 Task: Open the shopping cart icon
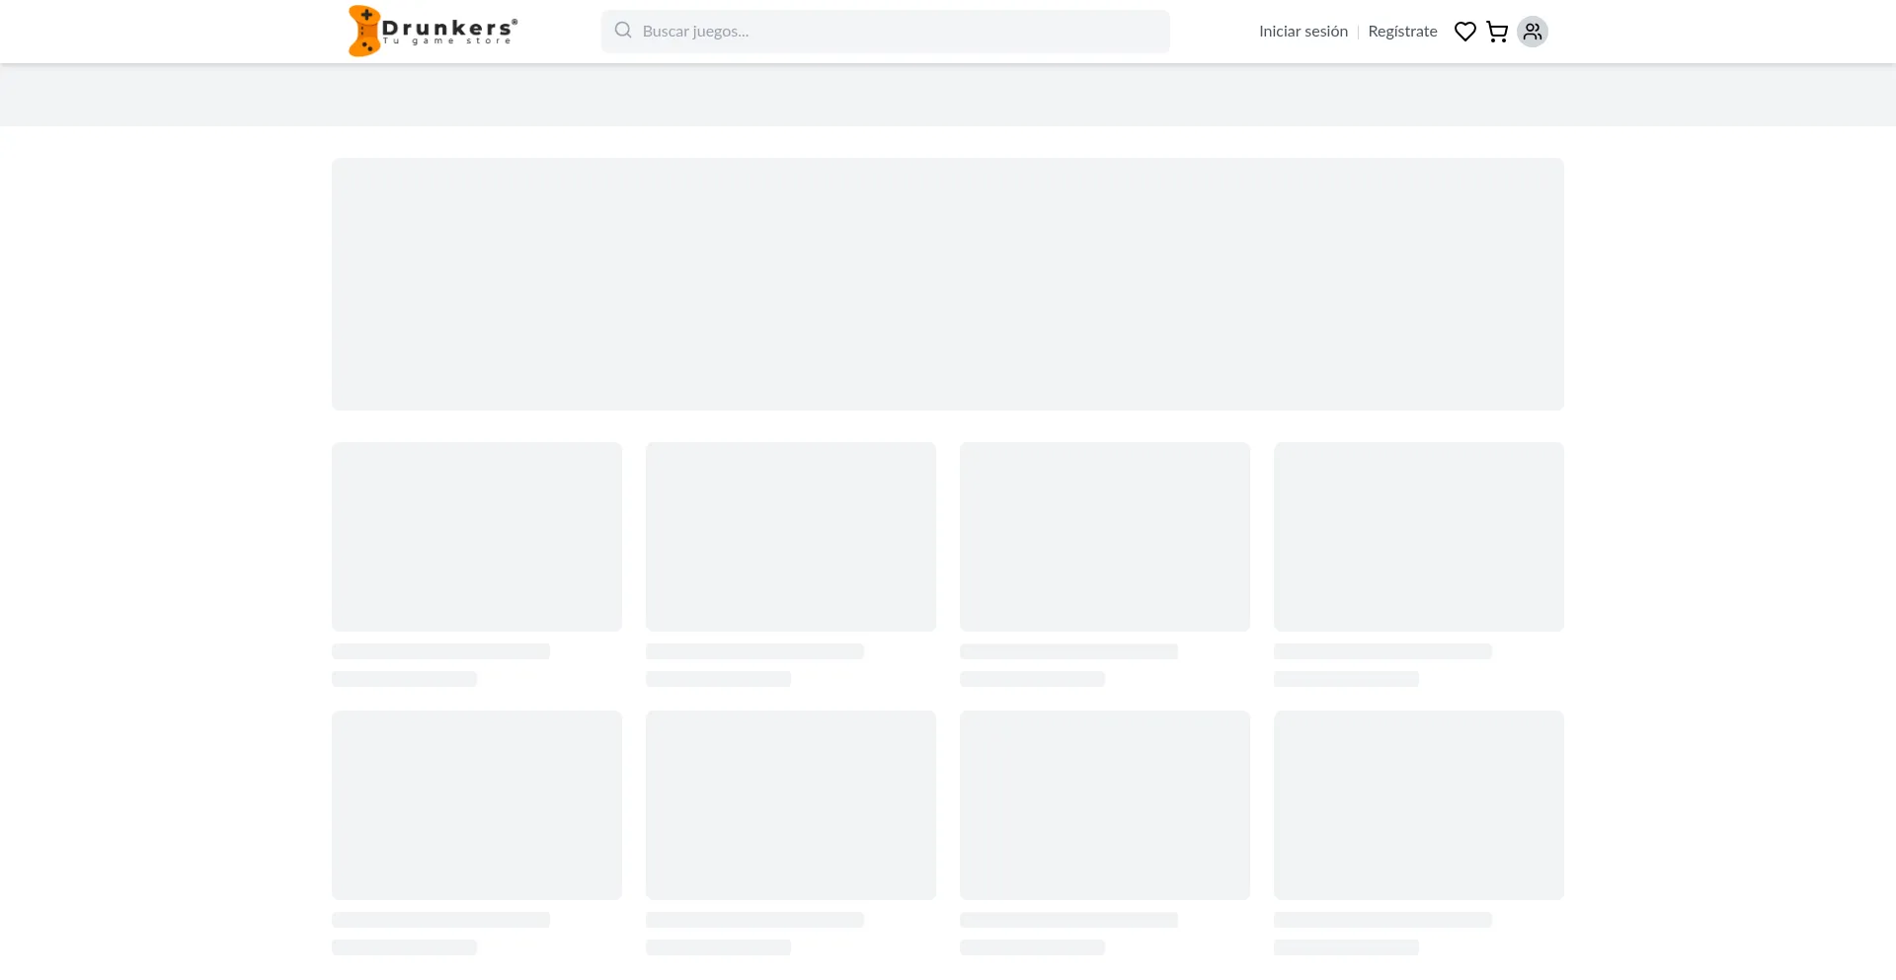coord(1497,32)
